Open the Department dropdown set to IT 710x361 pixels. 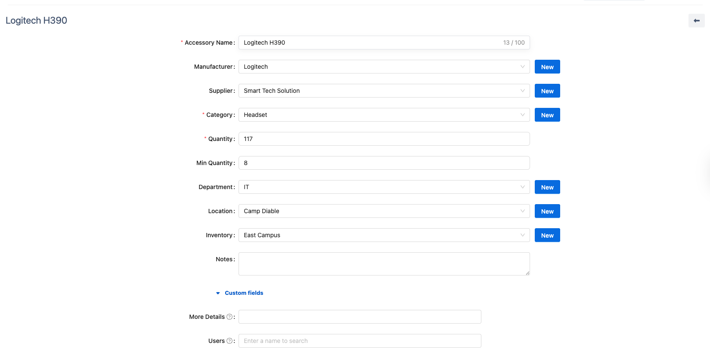(x=384, y=187)
